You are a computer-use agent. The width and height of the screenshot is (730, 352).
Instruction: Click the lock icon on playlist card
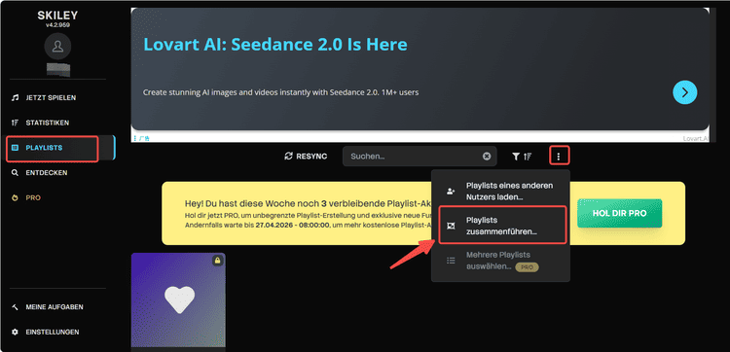(217, 261)
